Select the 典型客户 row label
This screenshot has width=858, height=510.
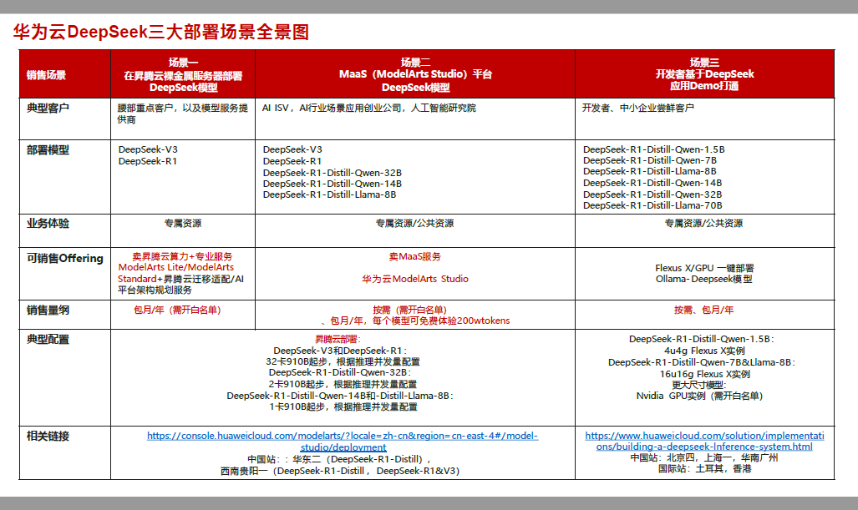(48, 109)
